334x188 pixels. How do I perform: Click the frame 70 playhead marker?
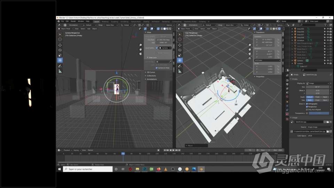[123, 154]
